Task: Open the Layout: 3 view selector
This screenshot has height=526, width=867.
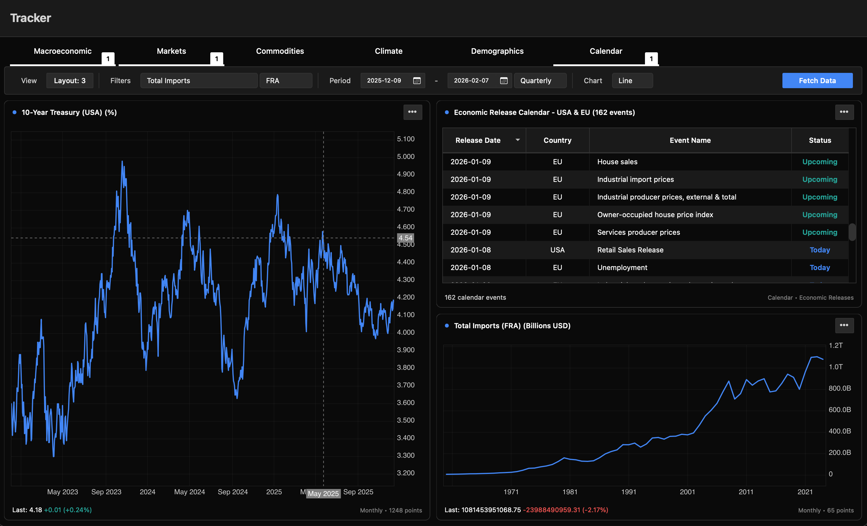Action: click(70, 81)
